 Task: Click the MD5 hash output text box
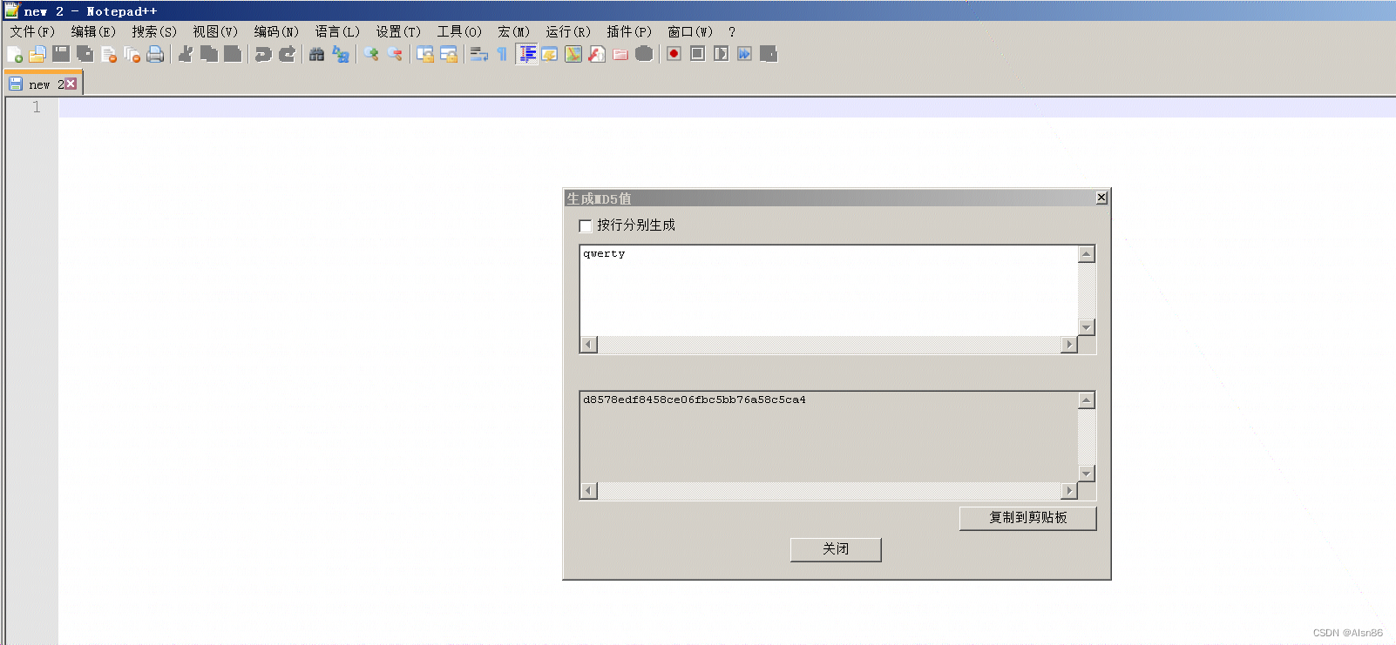(829, 437)
